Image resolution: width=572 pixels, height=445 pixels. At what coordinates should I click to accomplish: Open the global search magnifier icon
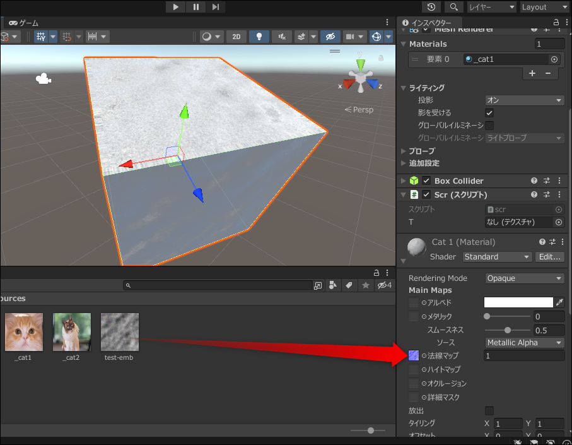[x=453, y=7]
